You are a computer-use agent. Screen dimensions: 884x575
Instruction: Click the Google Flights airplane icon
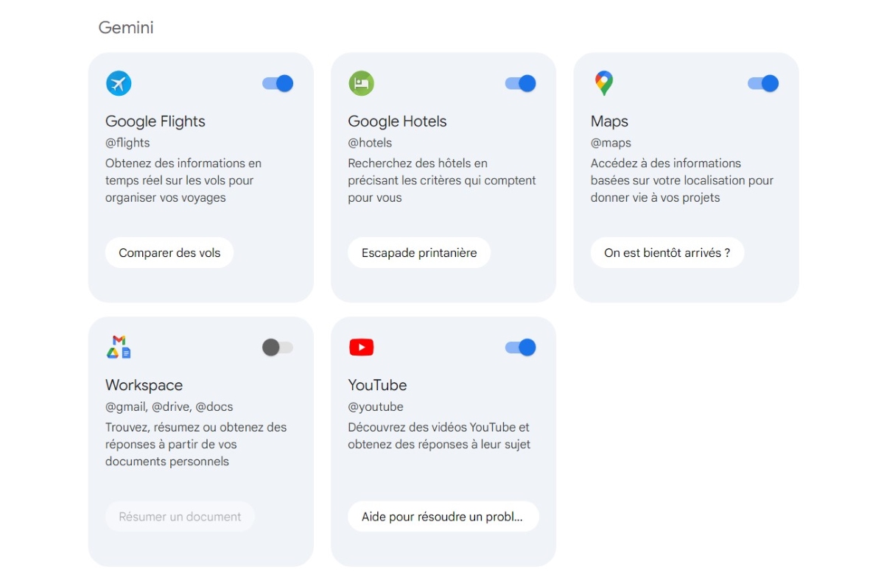pos(119,83)
